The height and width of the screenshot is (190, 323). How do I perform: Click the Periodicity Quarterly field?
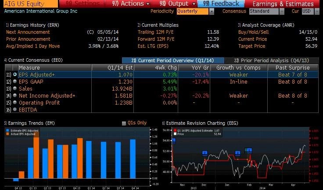pos(193,11)
